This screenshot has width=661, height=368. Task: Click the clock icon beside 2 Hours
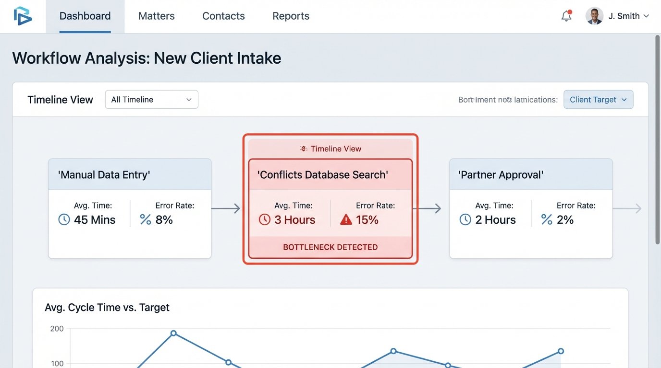pos(465,219)
